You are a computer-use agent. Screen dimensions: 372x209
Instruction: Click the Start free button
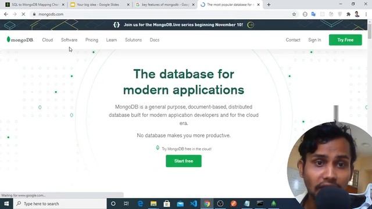[184, 161]
